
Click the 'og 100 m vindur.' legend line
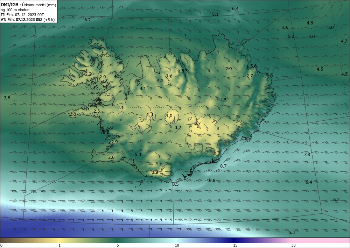pos(15,10)
